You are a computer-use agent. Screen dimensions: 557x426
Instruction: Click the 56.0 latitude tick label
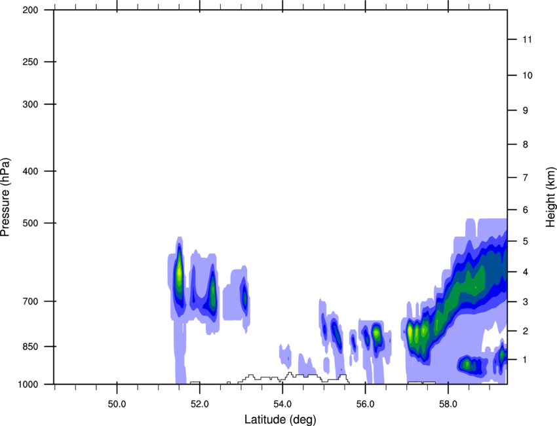tap(365, 404)
